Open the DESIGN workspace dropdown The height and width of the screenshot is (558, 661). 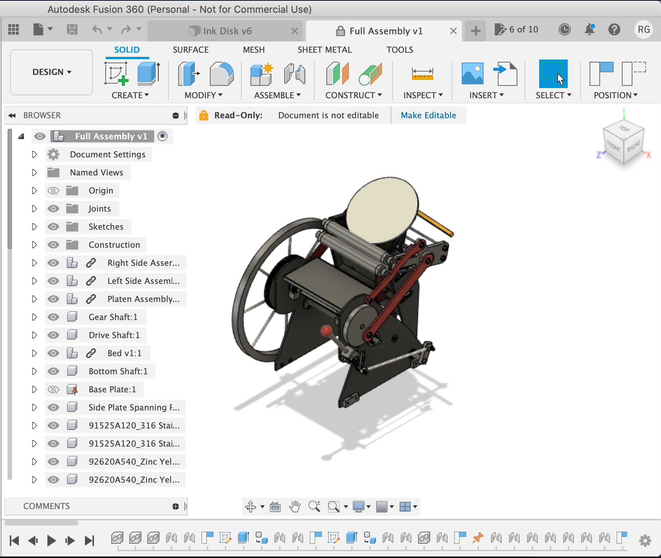tap(52, 72)
